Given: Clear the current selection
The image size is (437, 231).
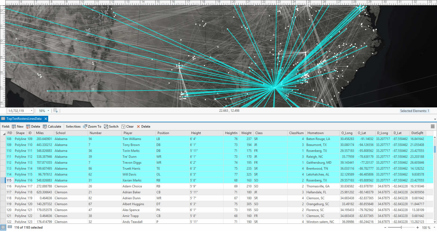Looking at the screenshot, I should (127, 127).
